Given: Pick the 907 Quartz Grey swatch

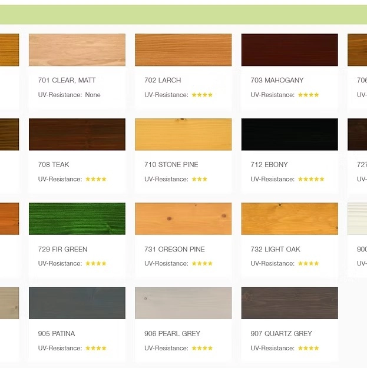Looking at the screenshot, I should pyautogui.click(x=289, y=303).
